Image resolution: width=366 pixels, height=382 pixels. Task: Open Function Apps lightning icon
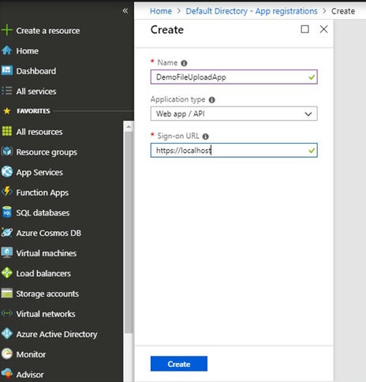coord(7,192)
